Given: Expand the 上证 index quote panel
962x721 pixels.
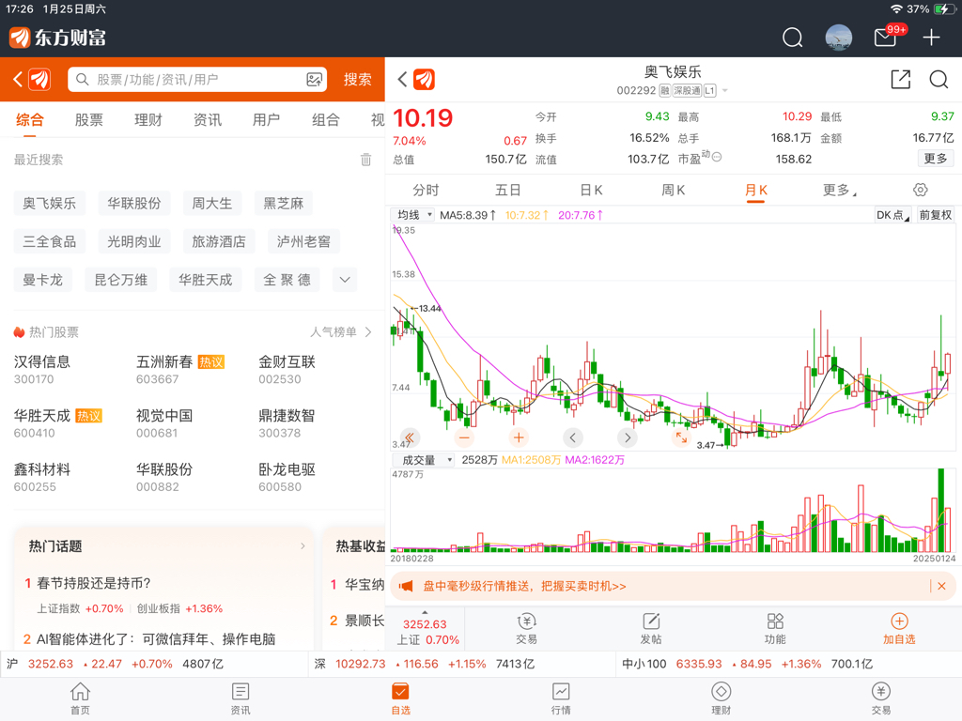Looking at the screenshot, I should click(x=426, y=630).
